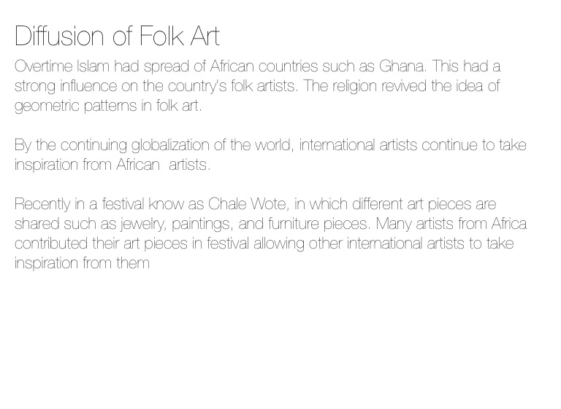Click the phrase "By the continuing" text

70,145
